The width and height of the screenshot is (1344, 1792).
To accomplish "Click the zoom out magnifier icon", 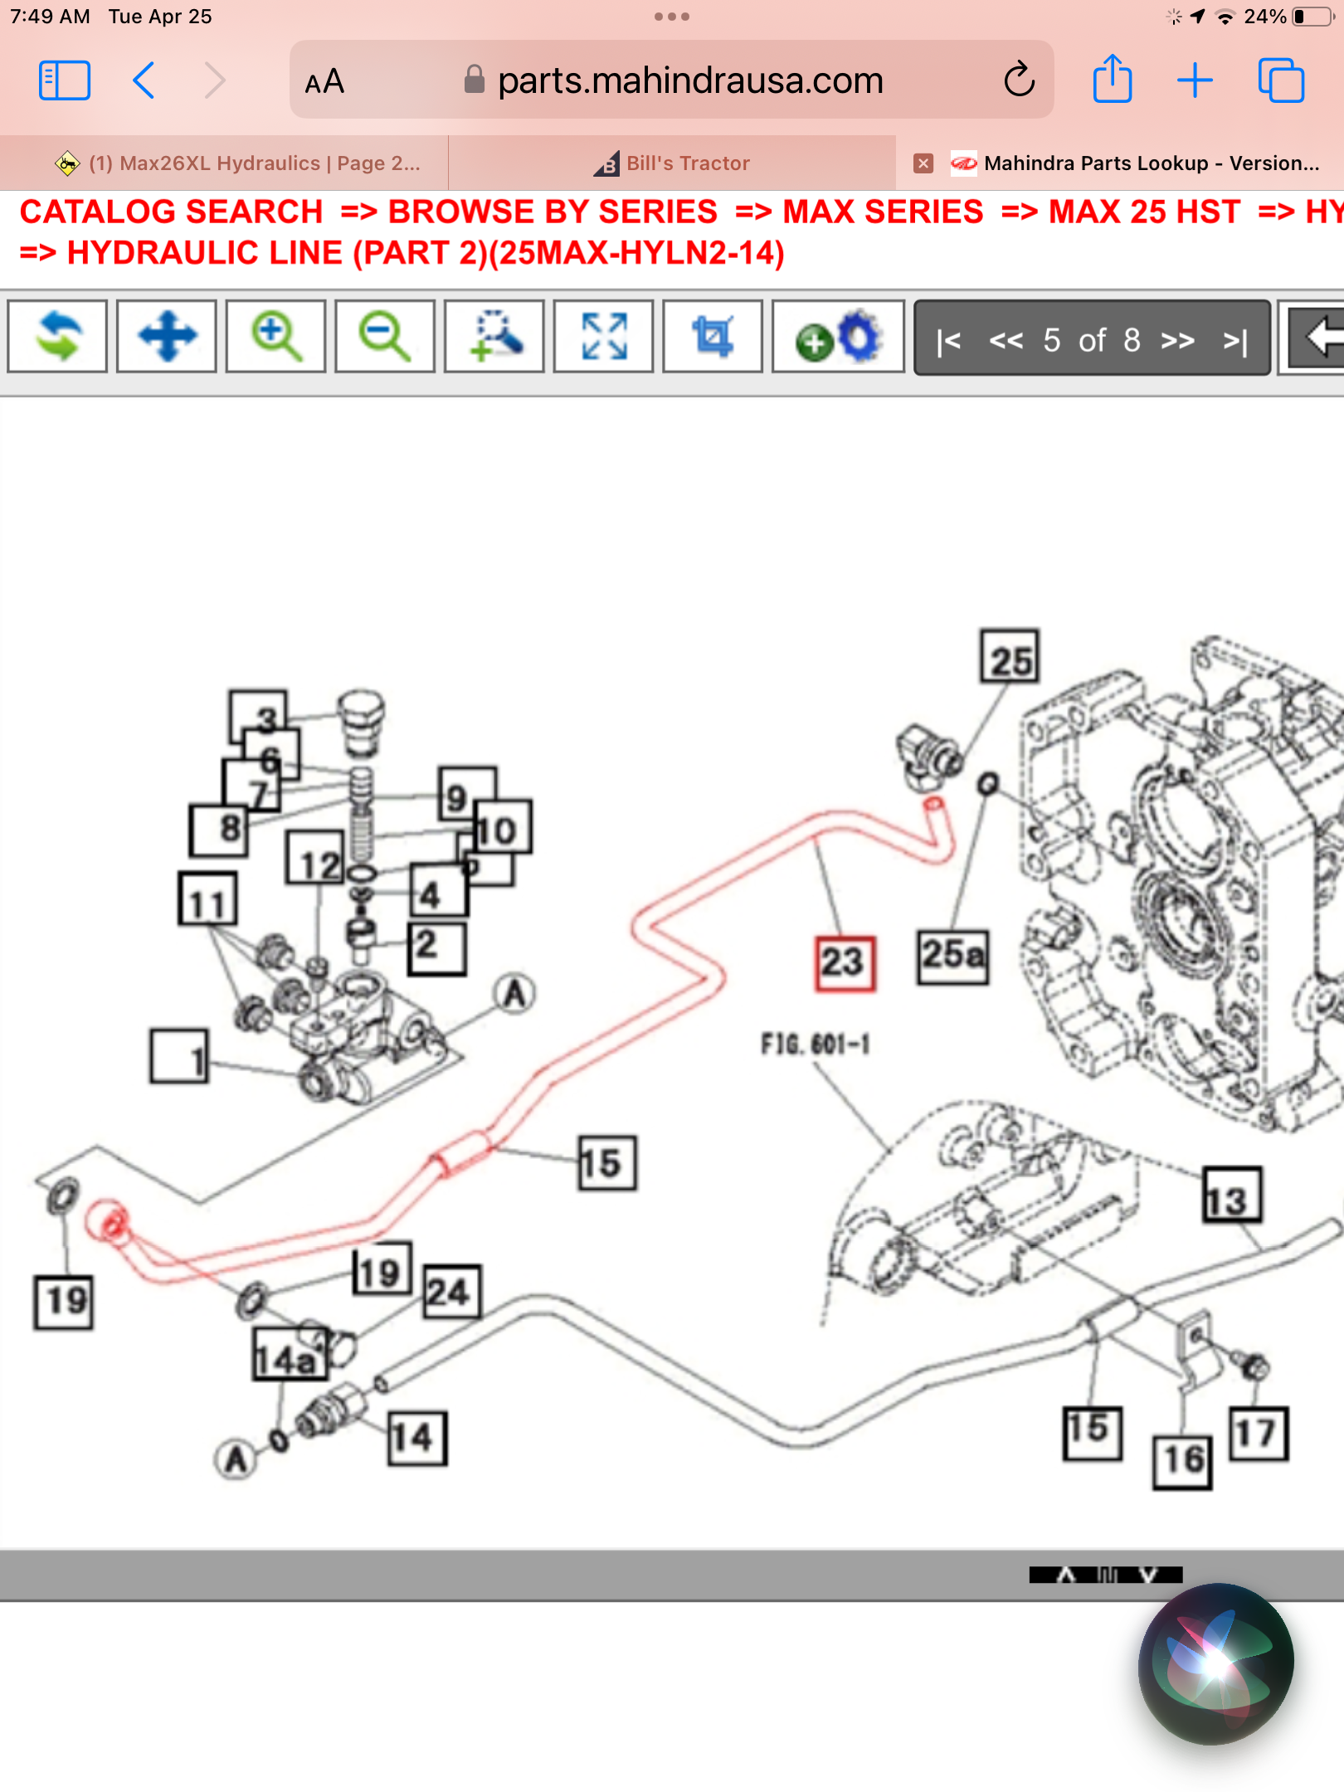I will (x=385, y=337).
